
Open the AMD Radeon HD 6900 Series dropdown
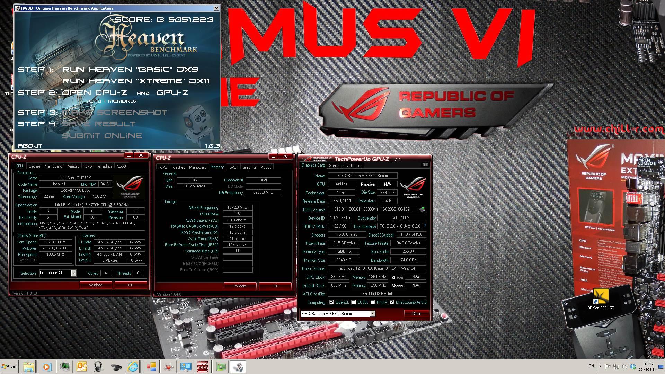point(338,313)
